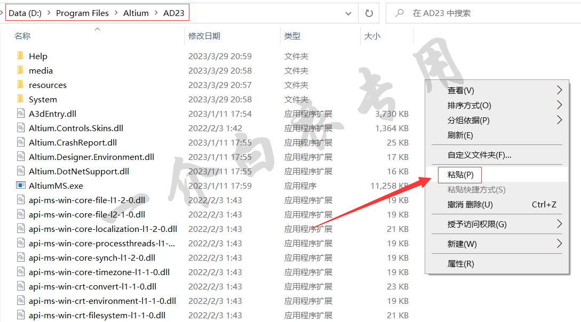The width and height of the screenshot is (581, 322).
Task: Click the api-ms-win-core-file-l1-2-0.dll file icon
Action: pos(21,200)
